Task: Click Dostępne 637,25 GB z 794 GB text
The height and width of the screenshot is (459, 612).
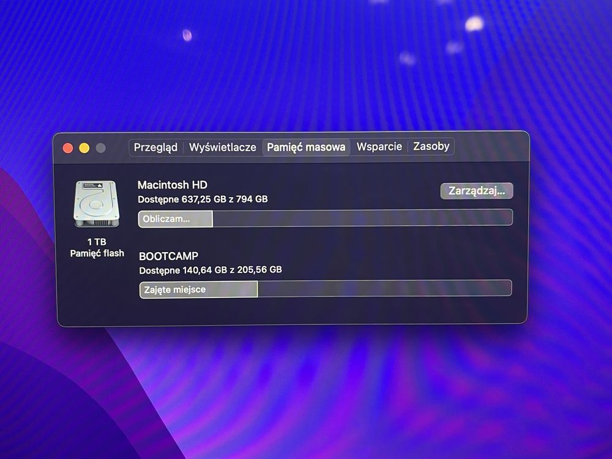Action: click(x=203, y=200)
